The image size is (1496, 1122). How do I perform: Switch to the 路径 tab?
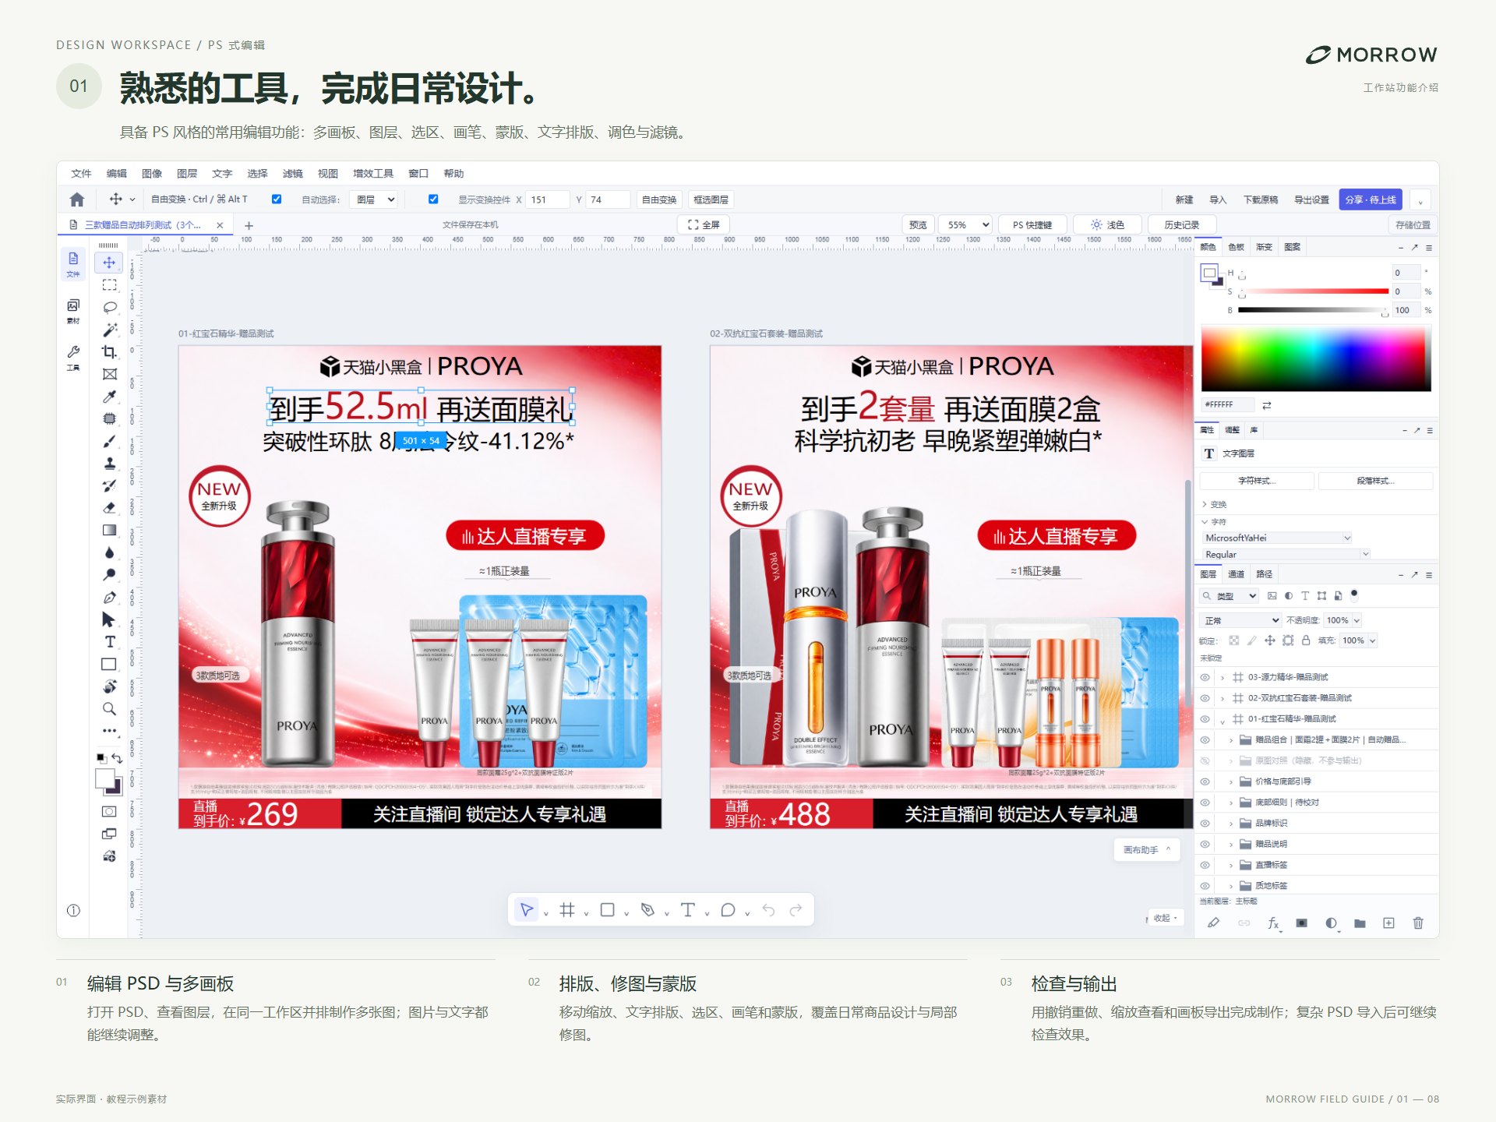1265,574
